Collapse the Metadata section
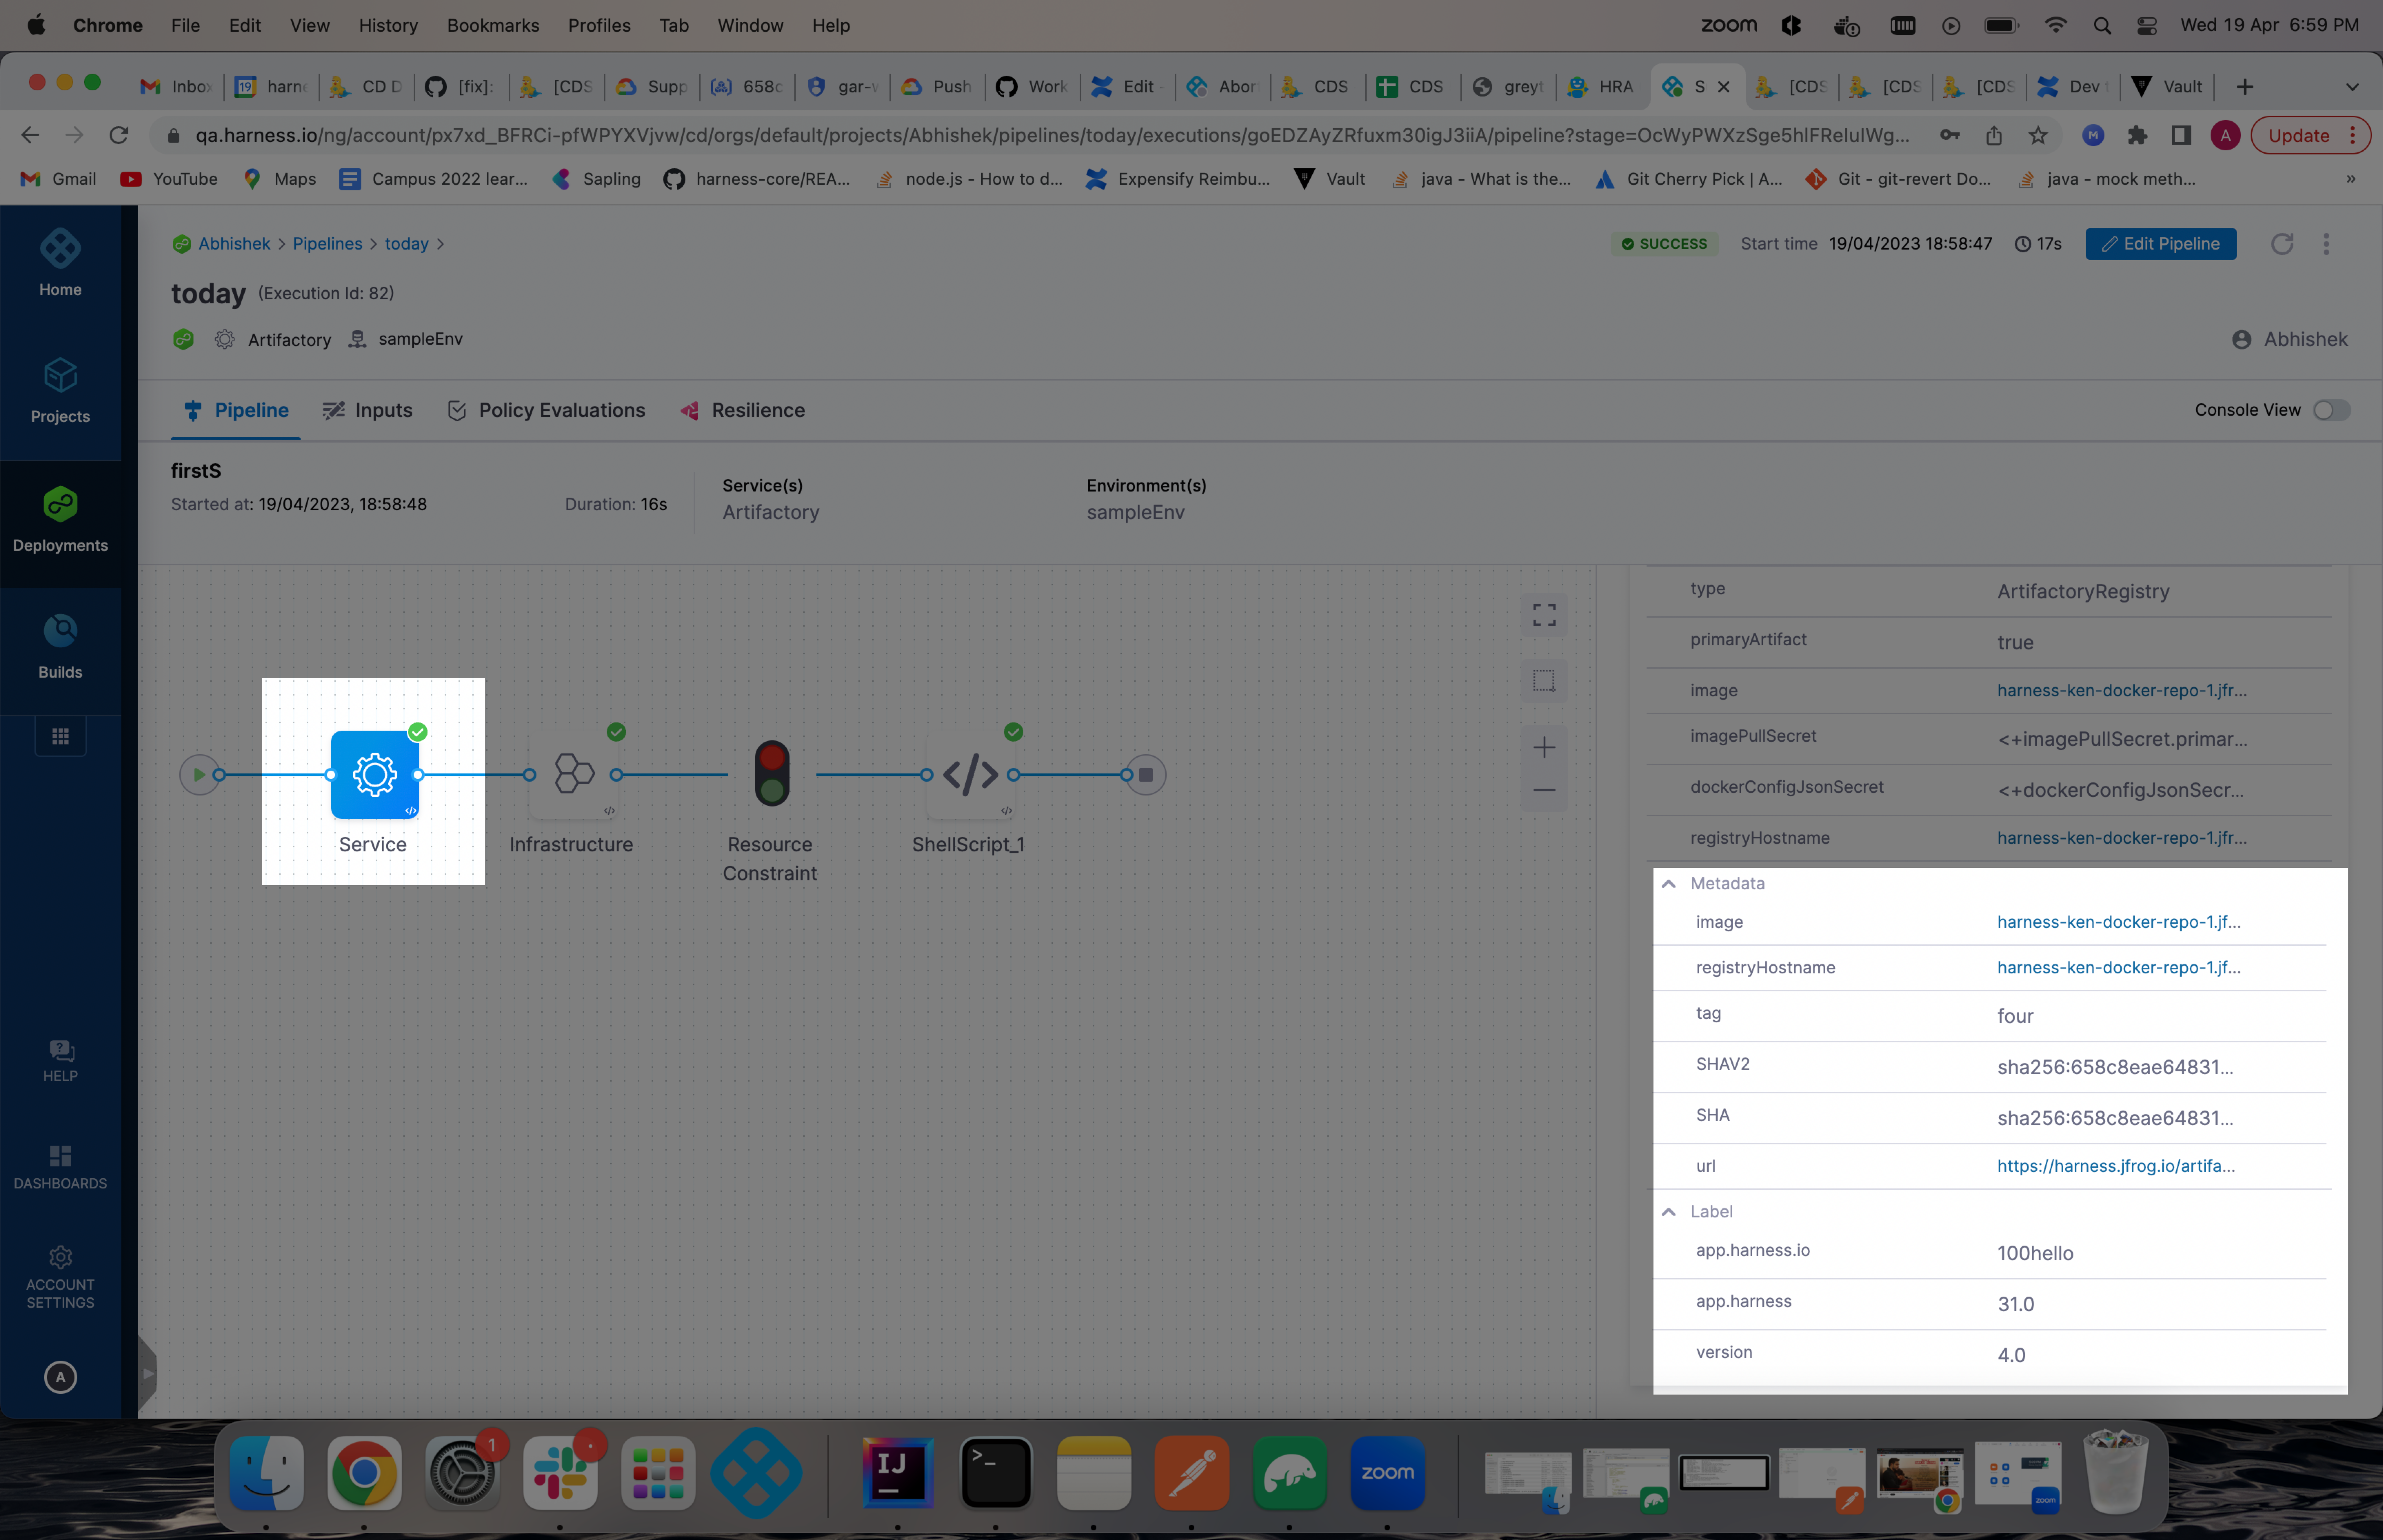The width and height of the screenshot is (2383, 1540). click(1669, 883)
